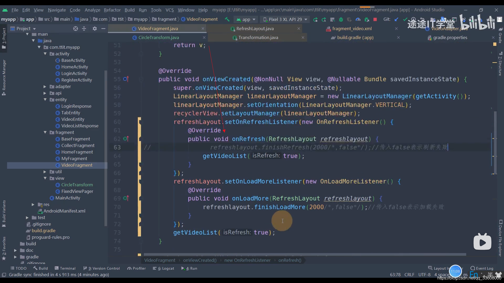The height and width of the screenshot is (283, 504).
Task: Open Project panel settings gear
Action: coord(95,29)
